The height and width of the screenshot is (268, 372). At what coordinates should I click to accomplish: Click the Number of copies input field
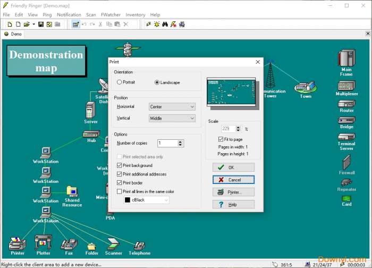tap(167, 143)
